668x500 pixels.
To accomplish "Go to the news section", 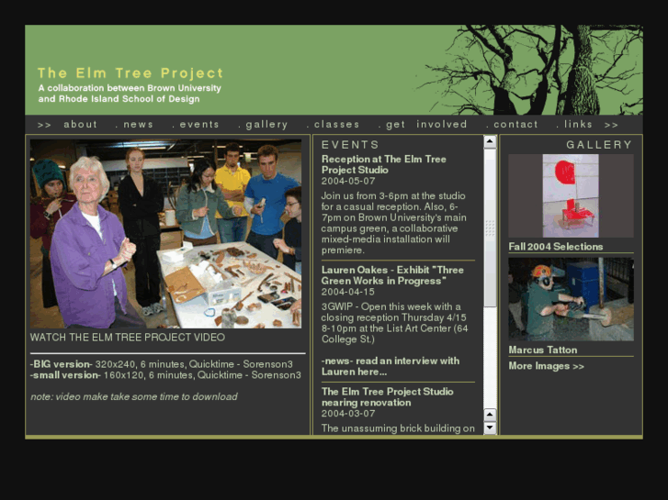I will click(138, 124).
